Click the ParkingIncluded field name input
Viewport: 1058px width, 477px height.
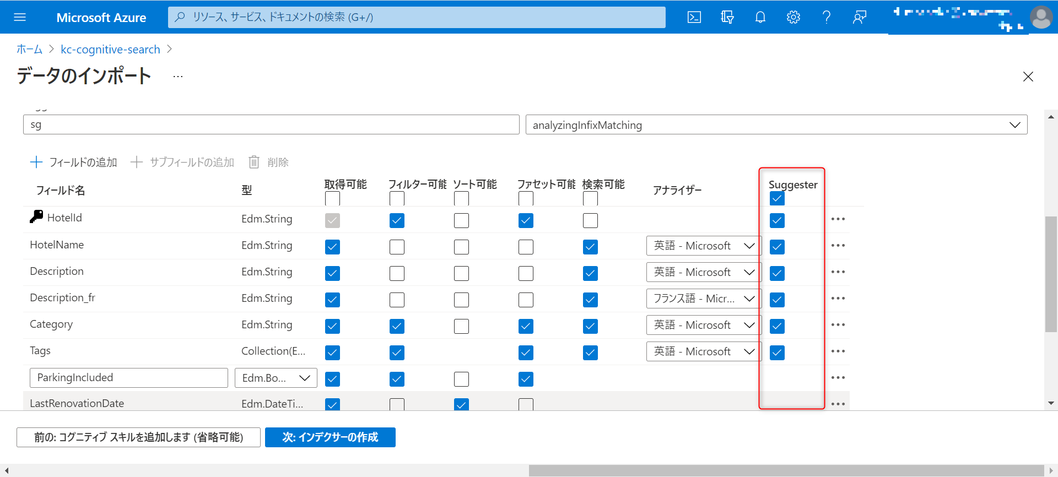[x=129, y=378]
